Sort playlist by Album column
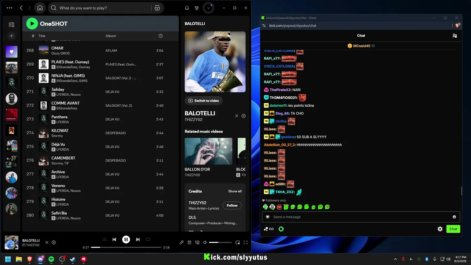The height and width of the screenshot is (265, 471). (111, 36)
